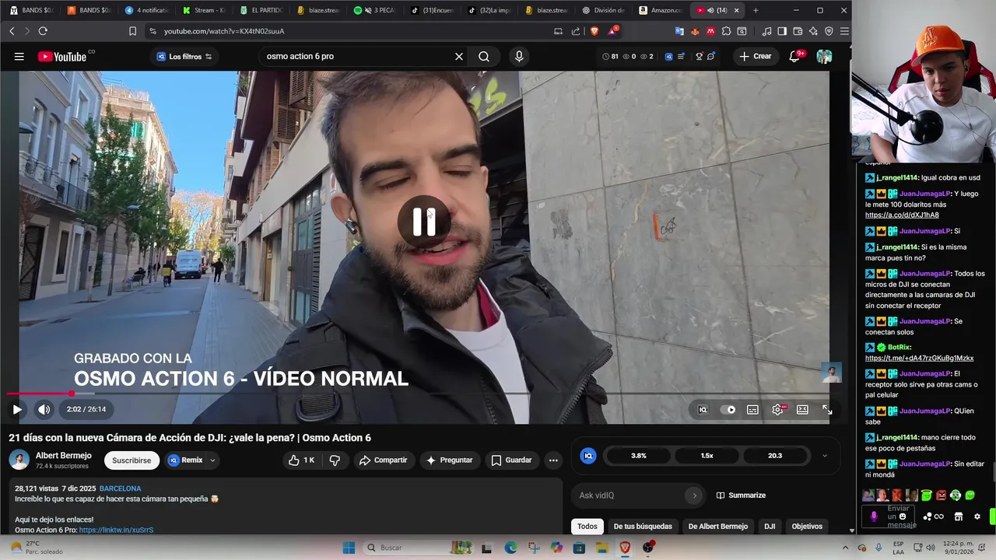
Task: Select the Todos filter chip
Action: click(x=587, y=527)
